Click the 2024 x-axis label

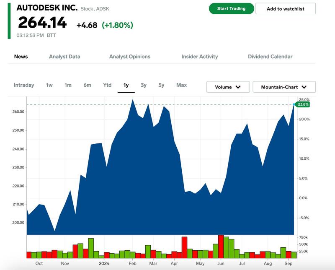(104, 263)
